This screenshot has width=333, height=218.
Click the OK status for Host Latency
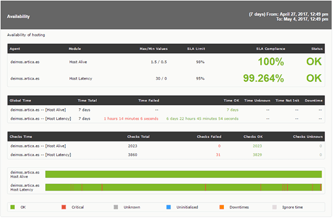click(x=314, y=78)
